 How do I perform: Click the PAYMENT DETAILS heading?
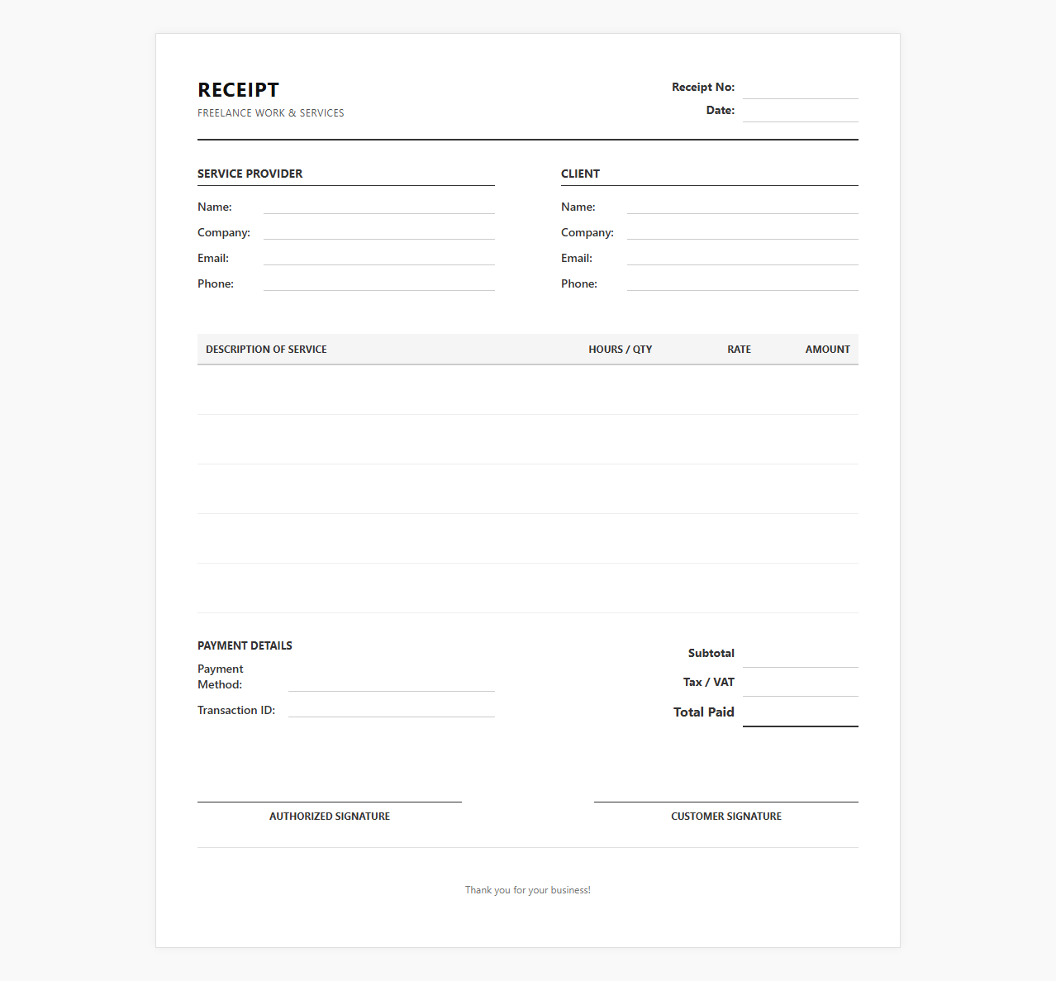(245, 645)
